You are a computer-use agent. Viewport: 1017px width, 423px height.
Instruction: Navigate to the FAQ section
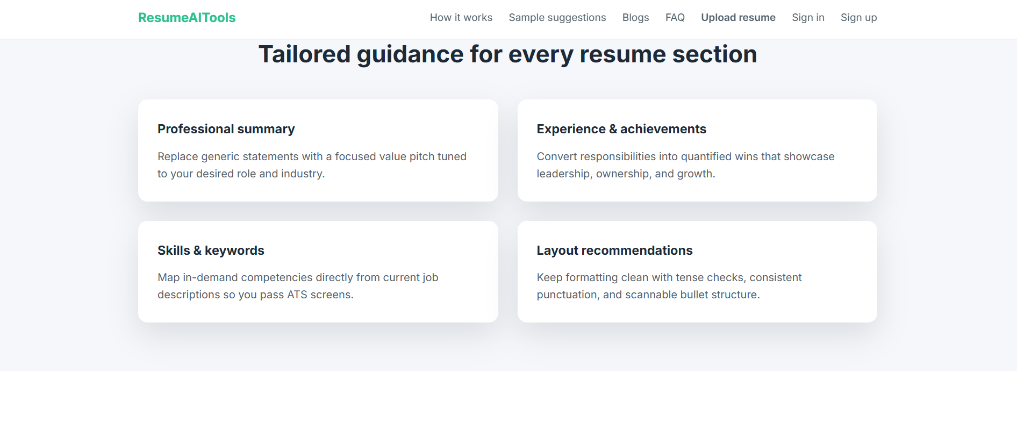[675, 18]
